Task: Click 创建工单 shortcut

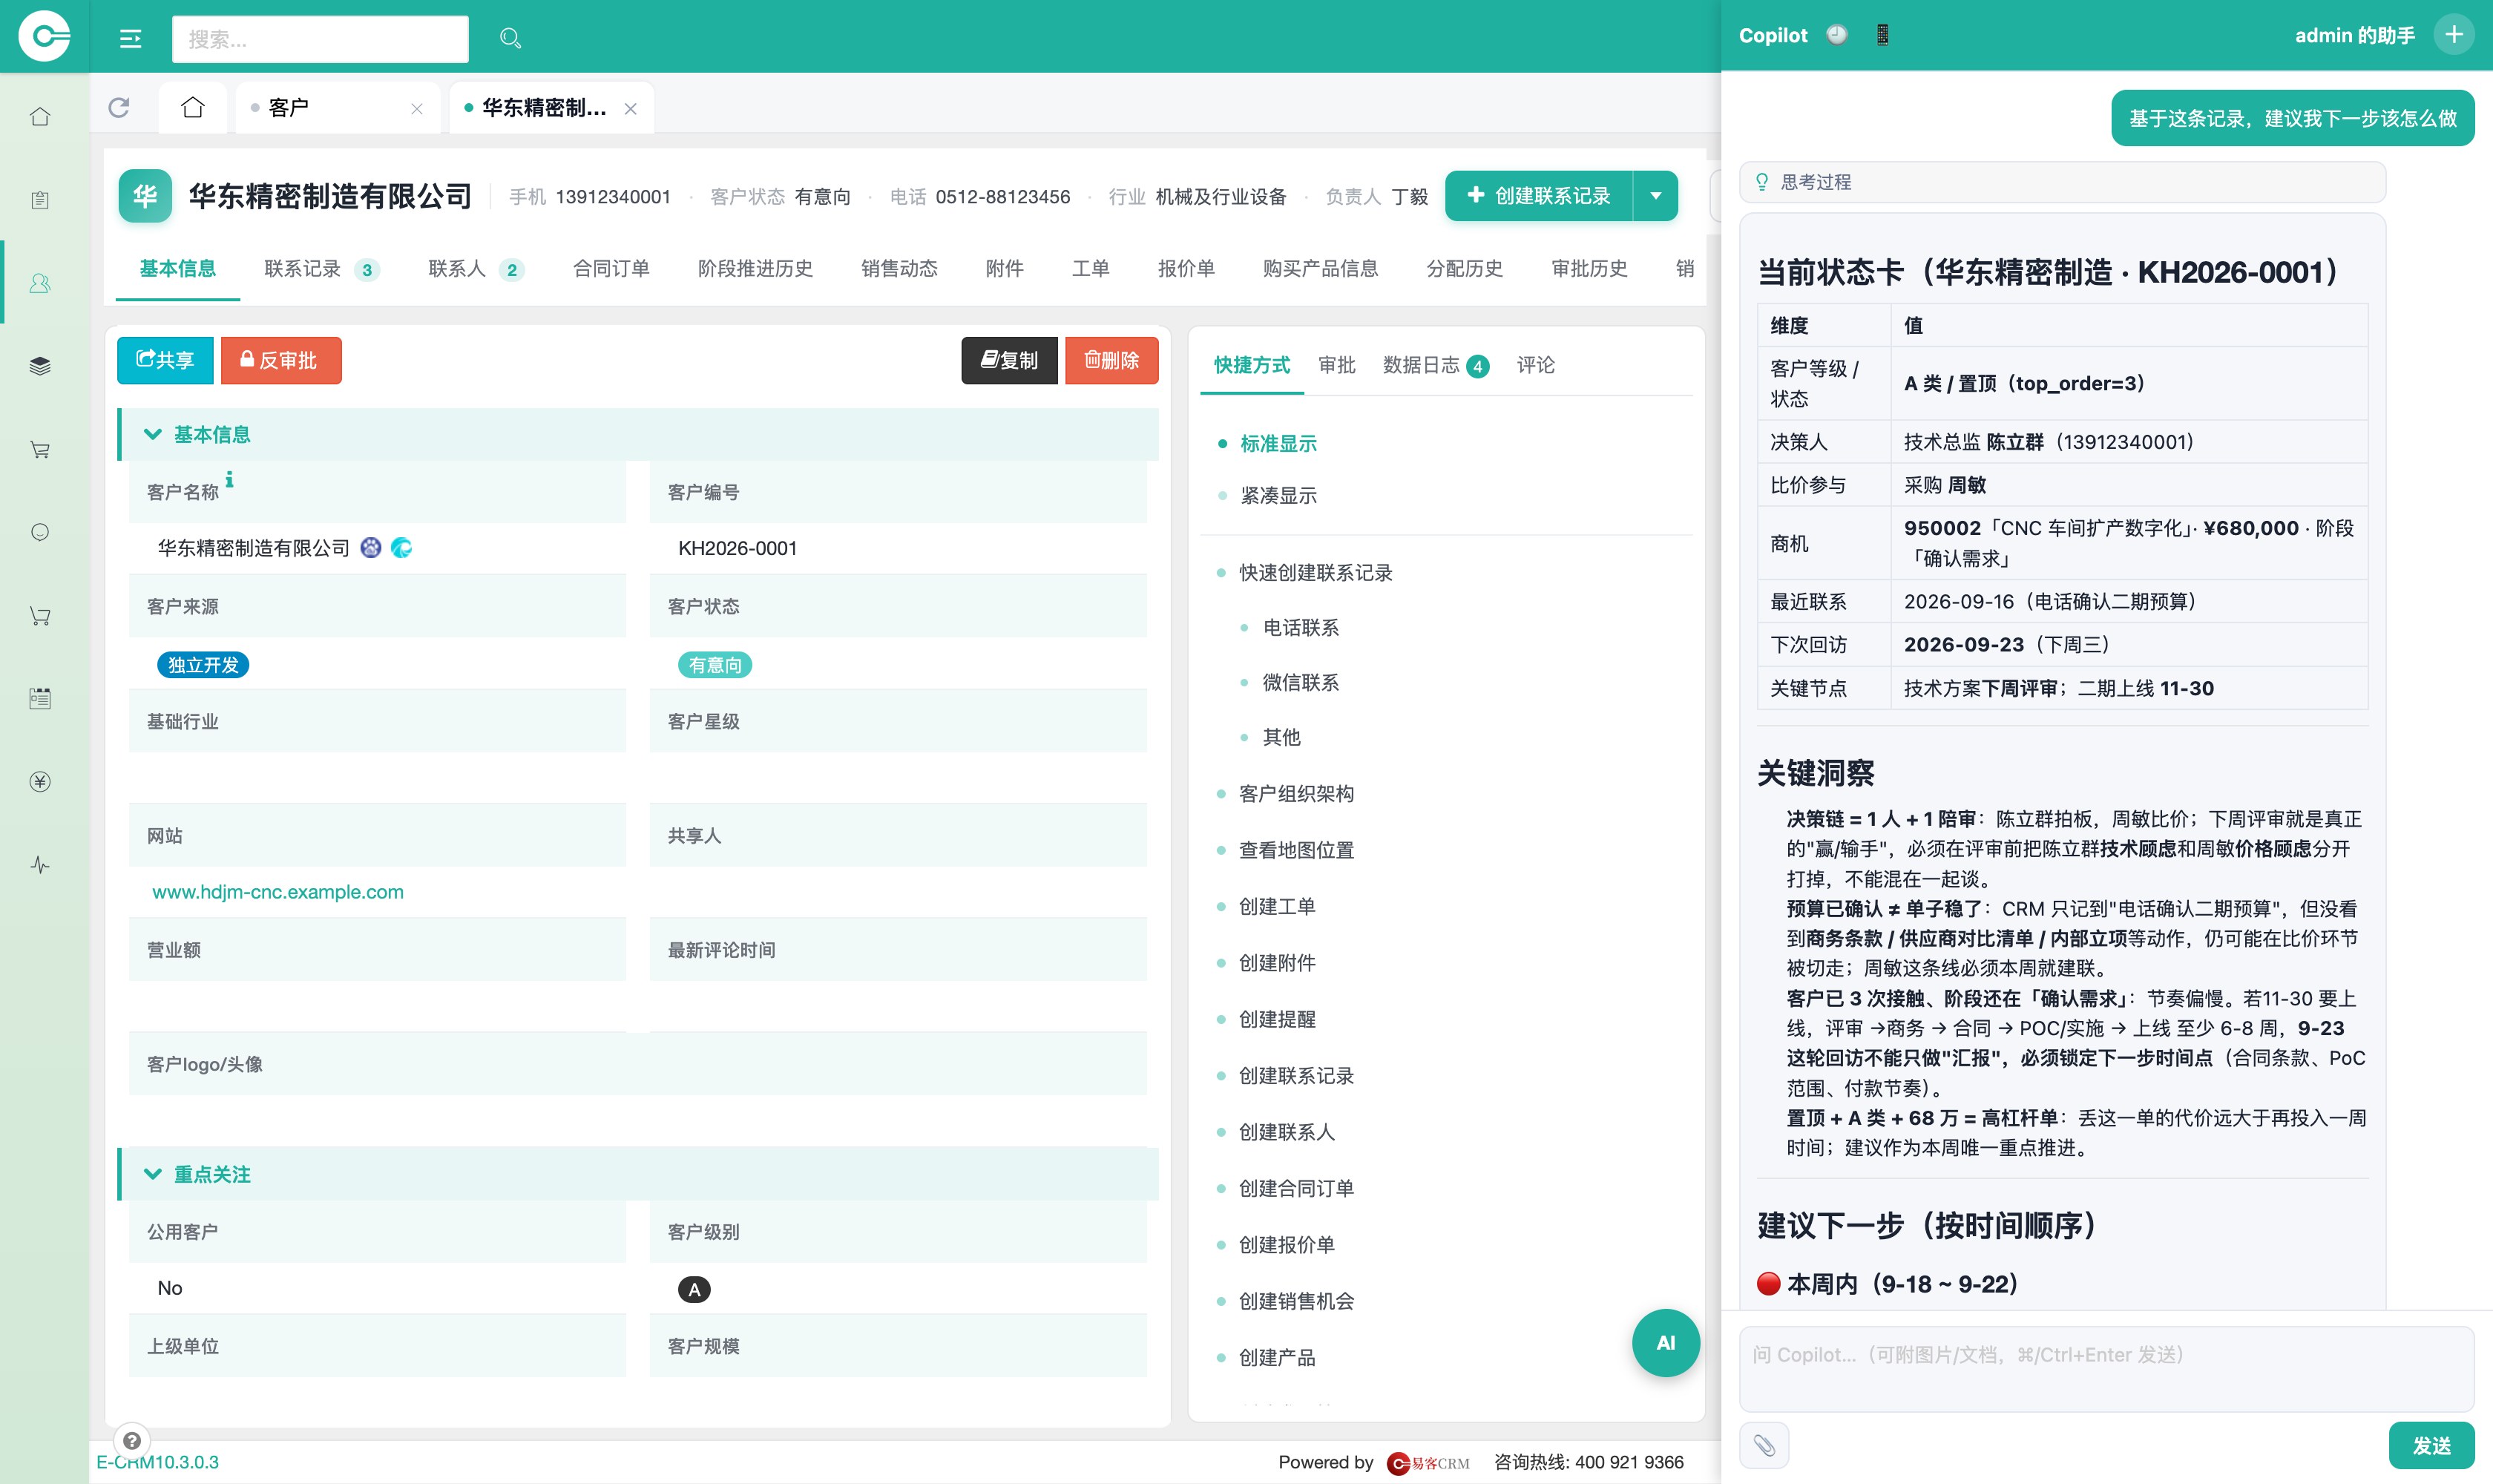Action: (1277, 907)
